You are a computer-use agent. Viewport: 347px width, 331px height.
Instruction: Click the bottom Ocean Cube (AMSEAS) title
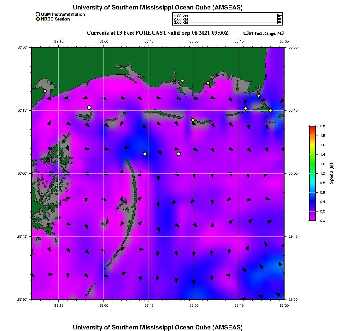[157, 327]
